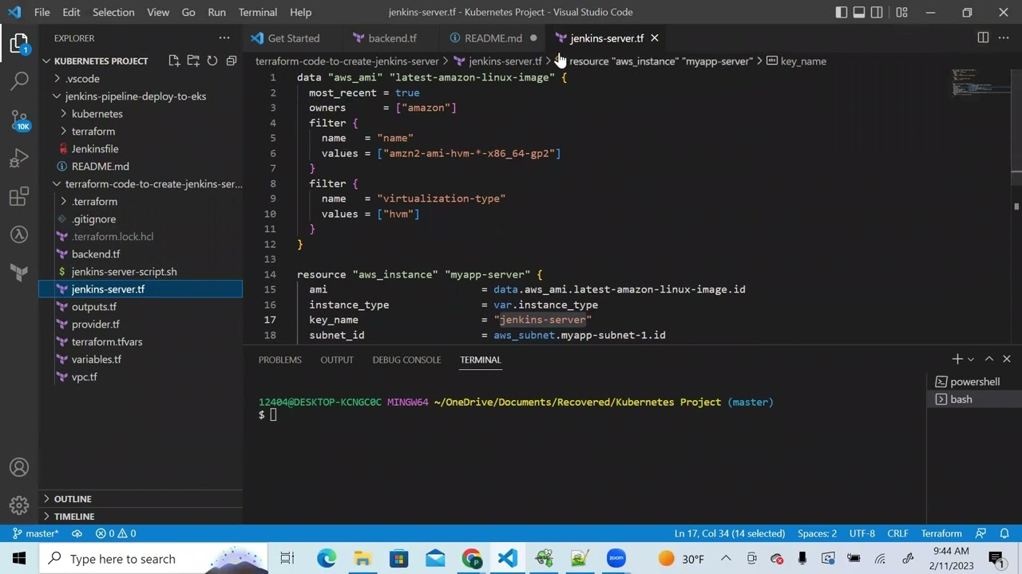Customize layout icon in title bar
Viewport: 1022px width, 574px height.
pyautogui.click(x=901, y=12)
